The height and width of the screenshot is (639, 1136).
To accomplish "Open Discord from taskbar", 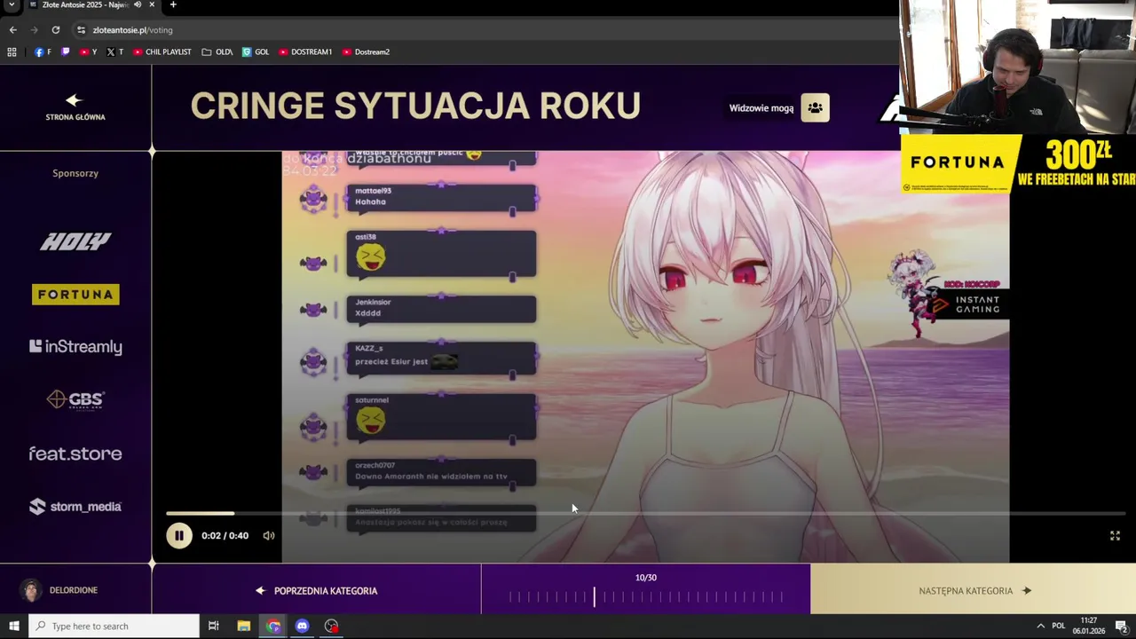I will (x=302, y=627).
